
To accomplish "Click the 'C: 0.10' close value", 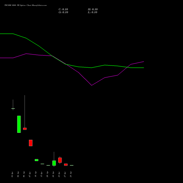I will point(63,10).
